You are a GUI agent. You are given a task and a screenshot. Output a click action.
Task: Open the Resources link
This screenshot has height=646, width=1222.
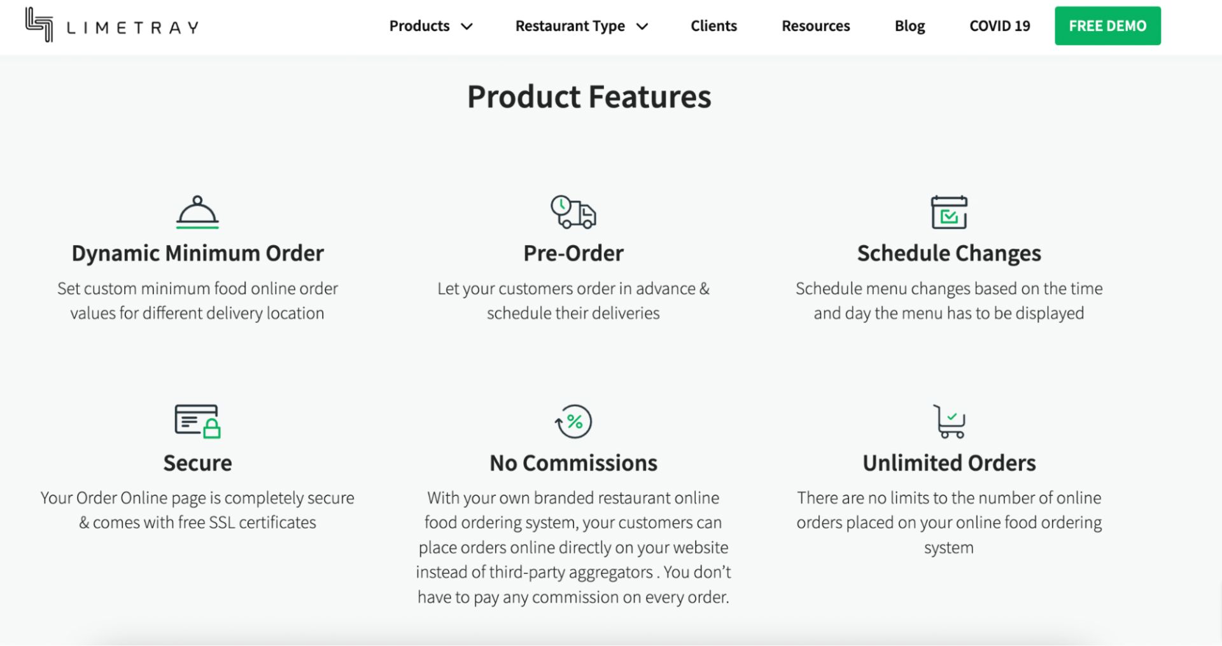pyautogui.click(x=815, y=26)
